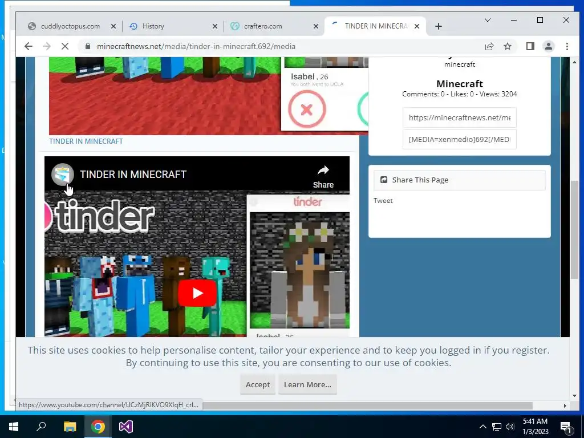Close the craftero.com tab
Viewport: 584px width, 438px height.
pyautogui.click(x=316, y=26)
